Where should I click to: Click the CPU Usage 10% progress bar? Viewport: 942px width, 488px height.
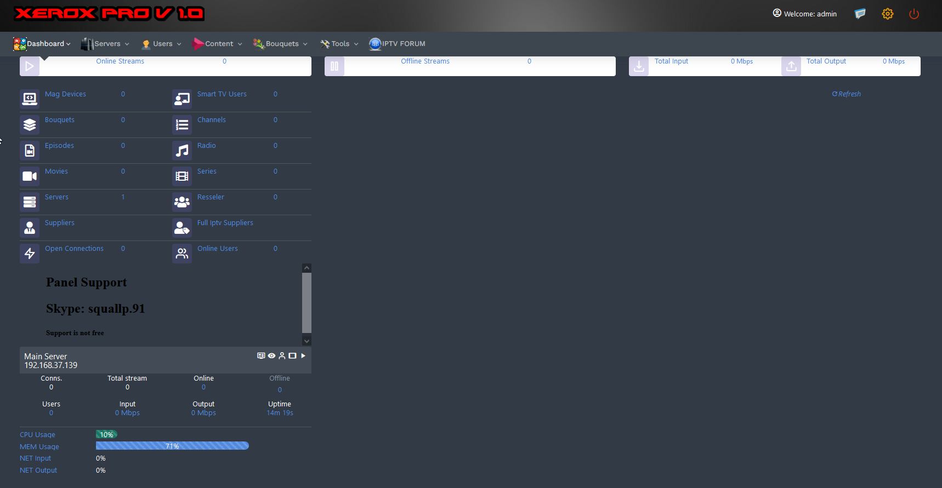106,434
